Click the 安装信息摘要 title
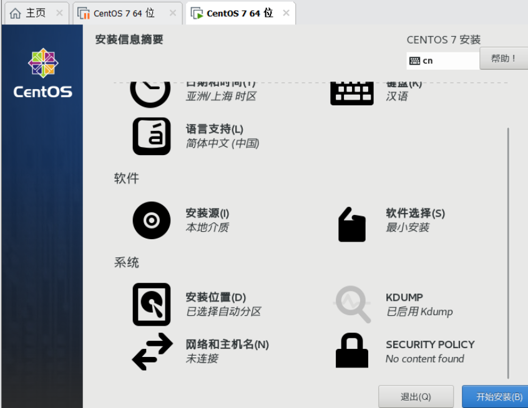 point(129,40)
